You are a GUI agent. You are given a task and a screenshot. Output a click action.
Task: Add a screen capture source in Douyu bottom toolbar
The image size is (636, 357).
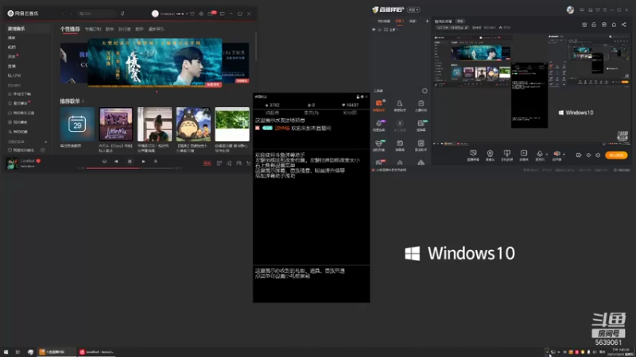473,155
